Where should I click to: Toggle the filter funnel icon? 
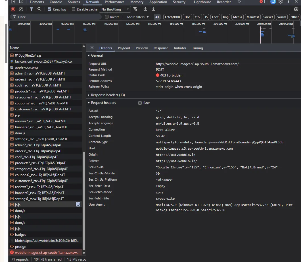click(32, 9)
